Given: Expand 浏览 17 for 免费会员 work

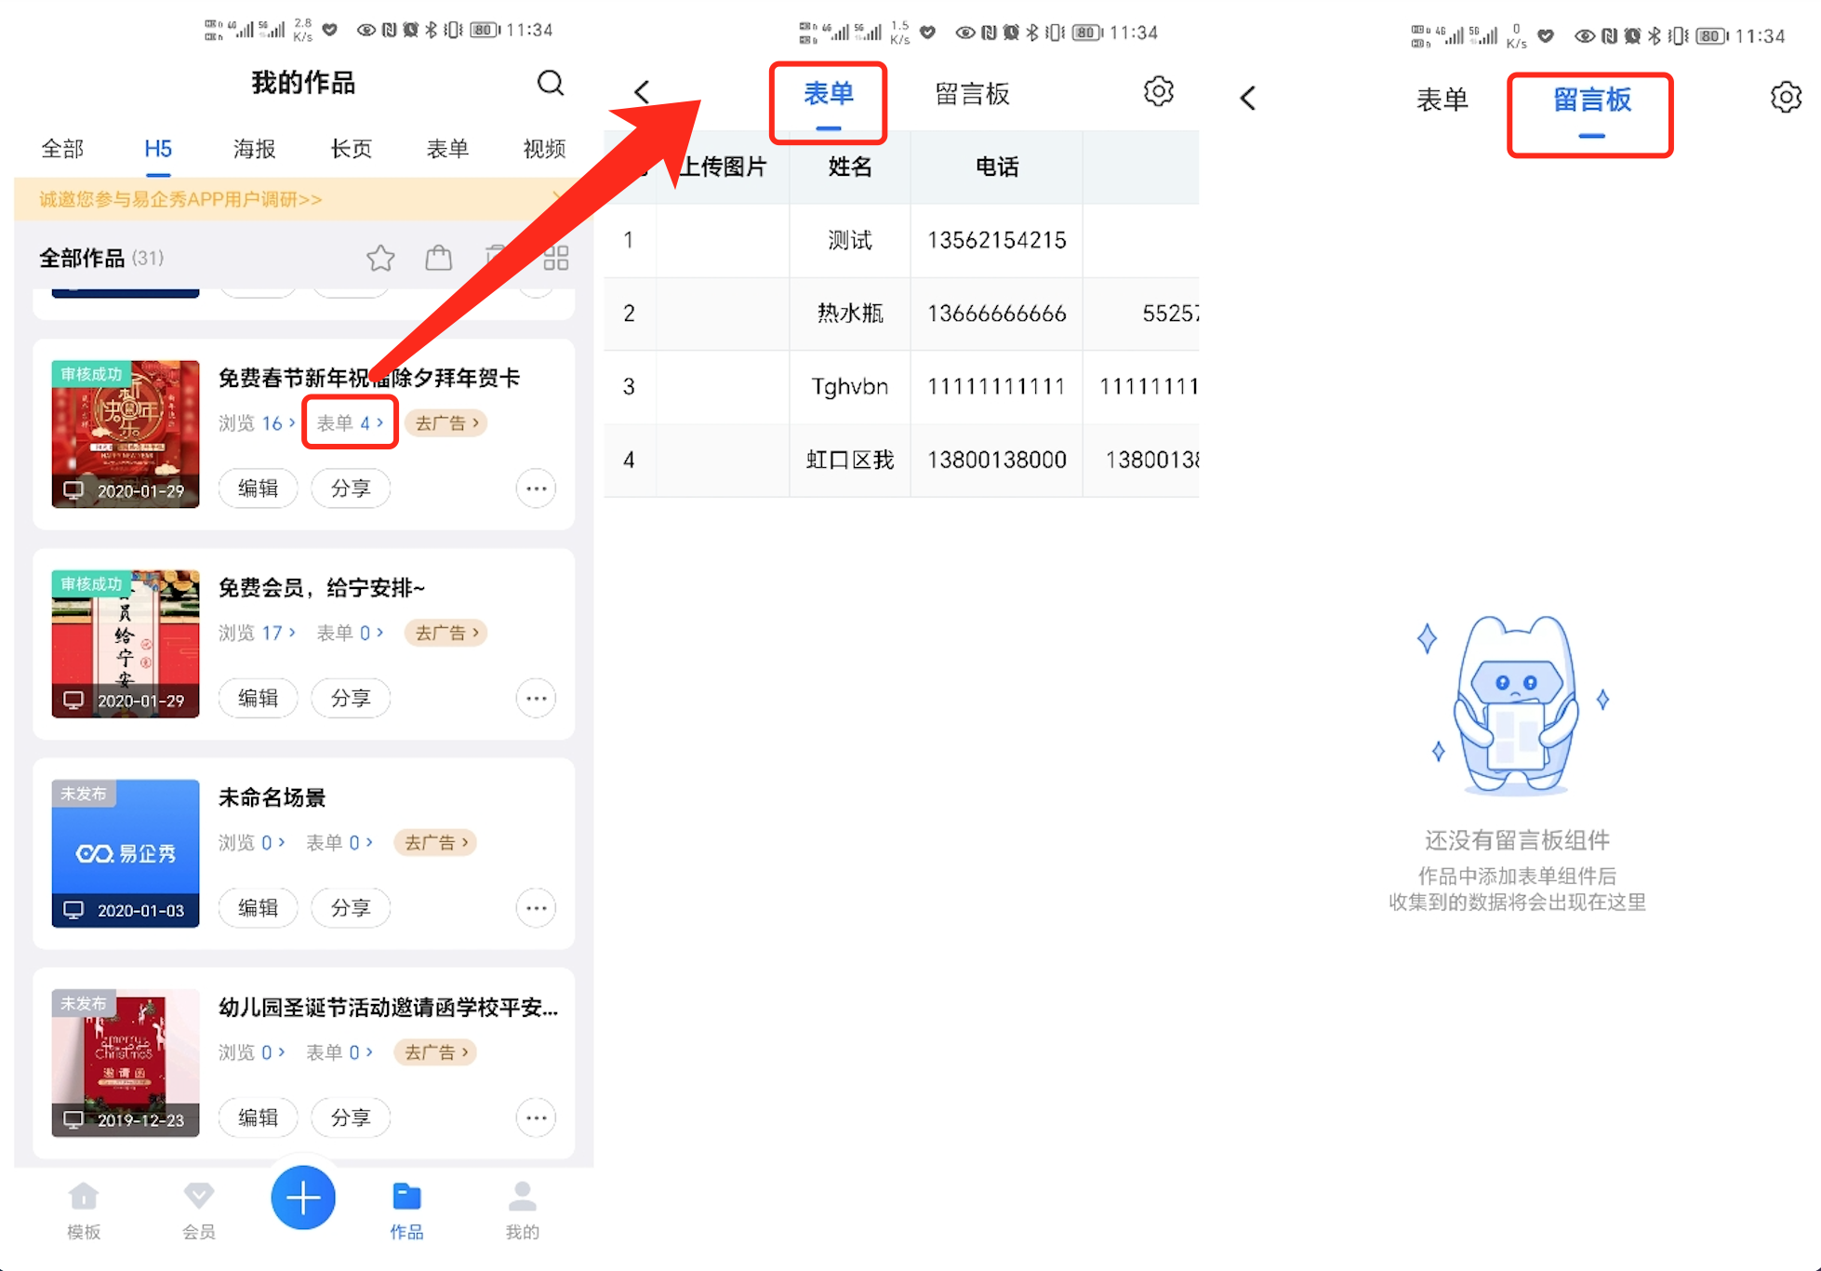Looking at the screenshot, I should coord(258,633).
